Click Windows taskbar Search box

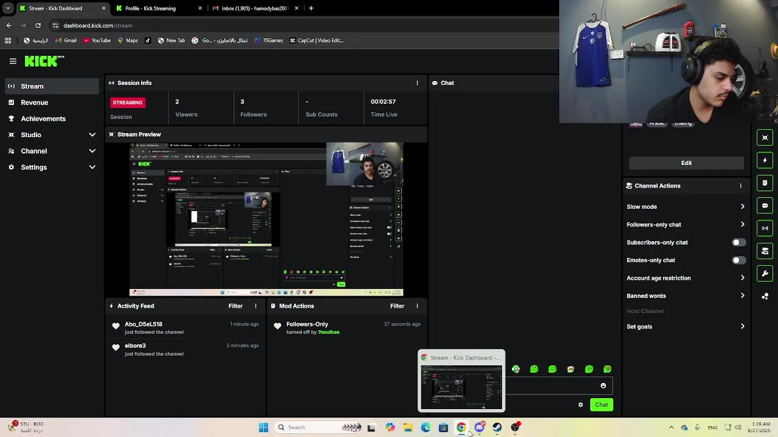tap(318, 427)
